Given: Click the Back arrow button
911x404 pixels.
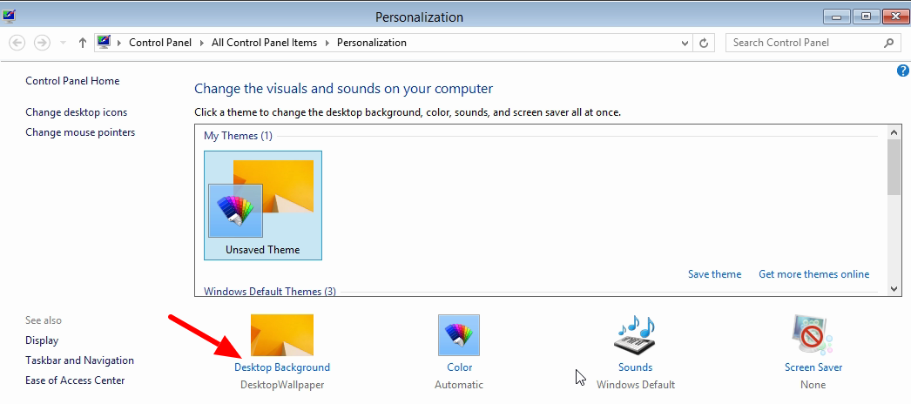Looking at the screenshot, I should coord(17,43).
